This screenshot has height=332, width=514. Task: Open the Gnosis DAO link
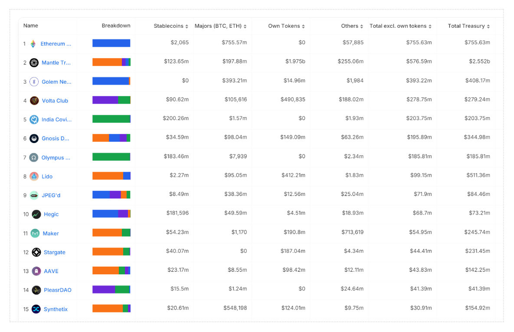click(56, 139)
